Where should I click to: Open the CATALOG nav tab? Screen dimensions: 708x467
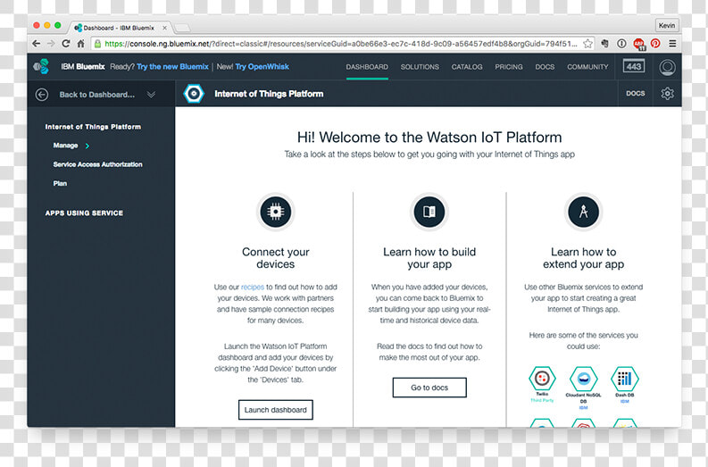(467, 67)
